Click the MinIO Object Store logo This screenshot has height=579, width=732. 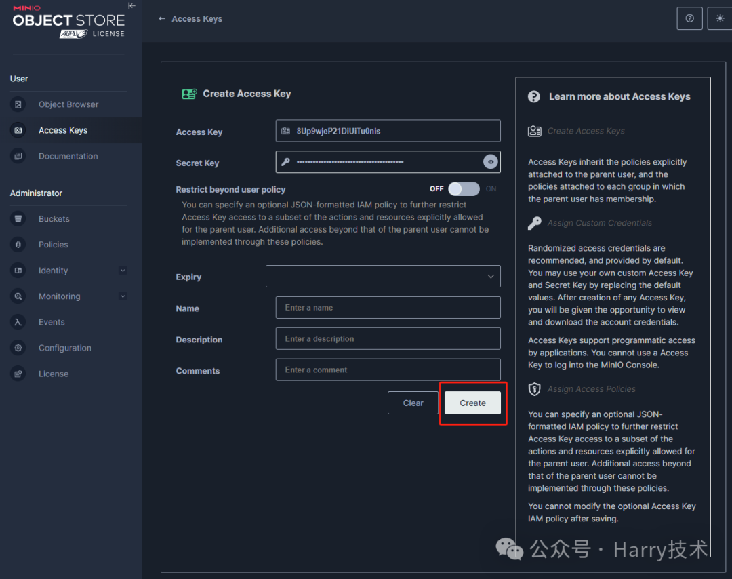(68, 22)
